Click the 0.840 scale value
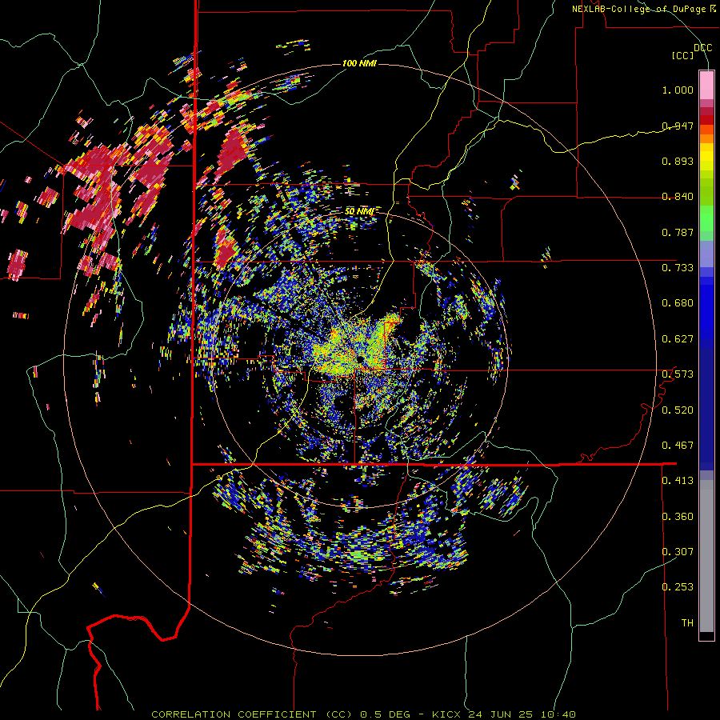This screenshot has height=720, width=720. [678, 196]
